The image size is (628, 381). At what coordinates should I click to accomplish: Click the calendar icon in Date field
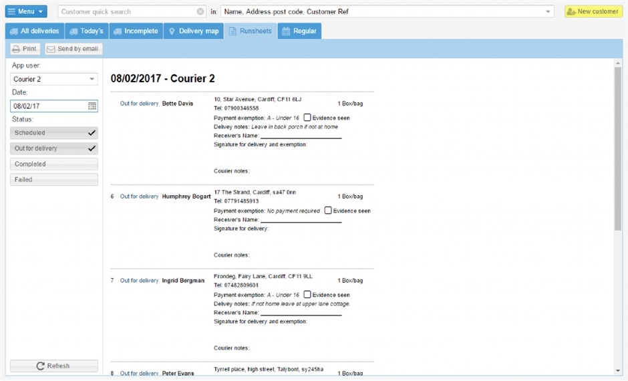pyautogui.click(x=92, y=106)
